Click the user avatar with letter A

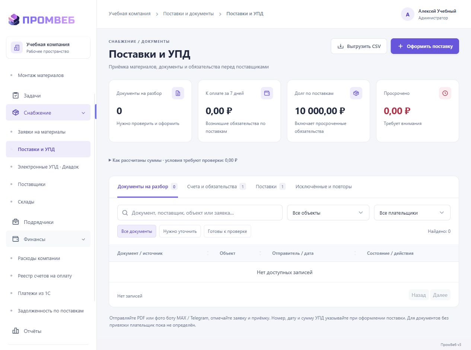coord(408,15)
